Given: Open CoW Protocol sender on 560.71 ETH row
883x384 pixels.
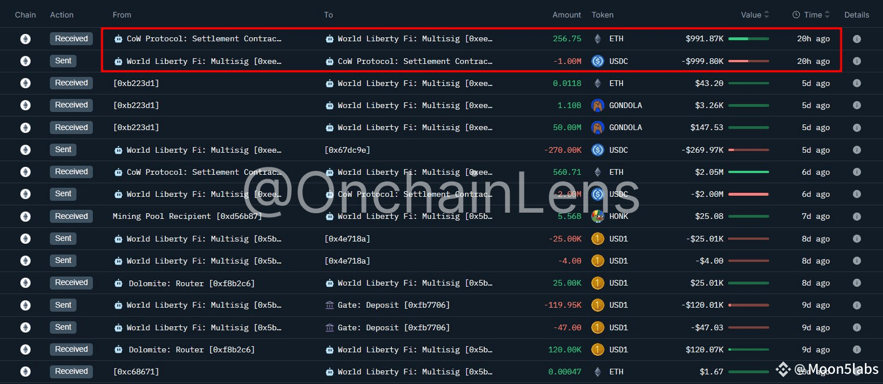Looking at the screenshot, I should (x=197, y=172).
